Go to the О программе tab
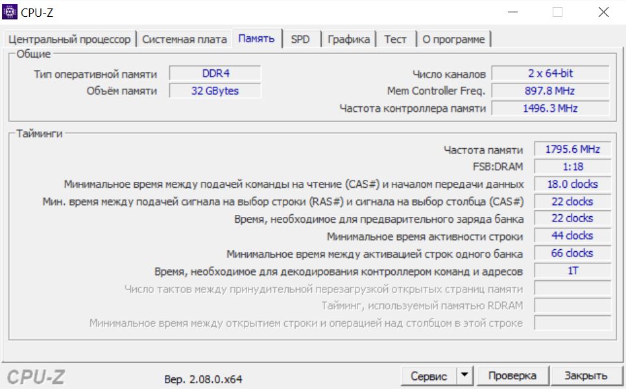This screenshot has width=626, height=389. (x=453, y=39)
